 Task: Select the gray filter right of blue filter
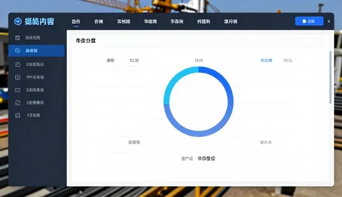tap(287, 60)
